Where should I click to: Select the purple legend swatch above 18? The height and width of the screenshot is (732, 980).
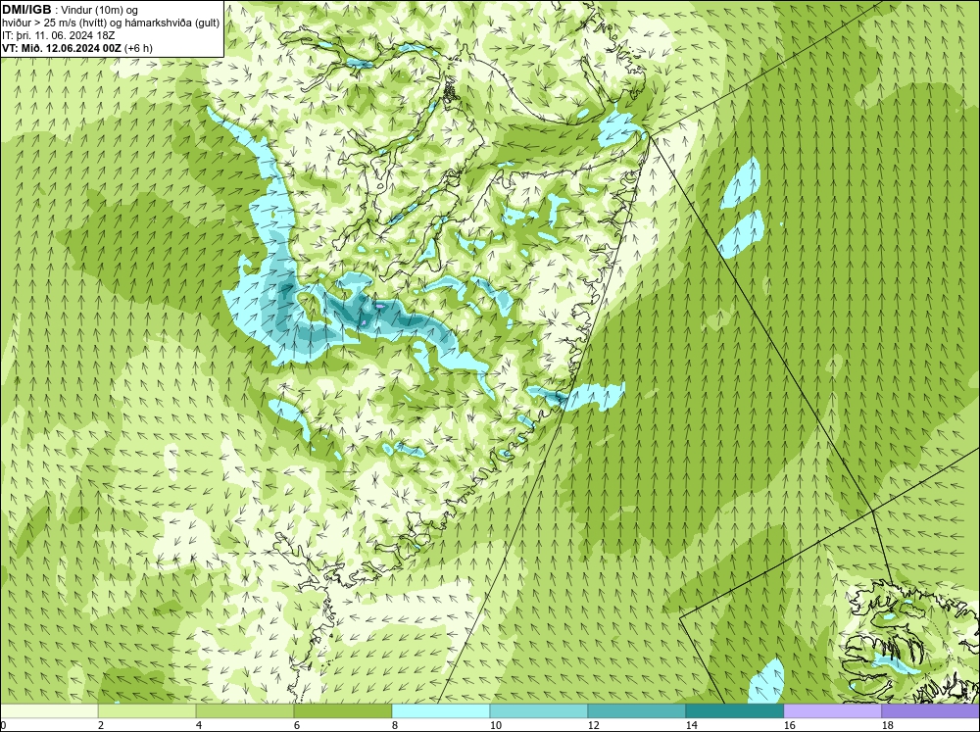coord(931,711)
